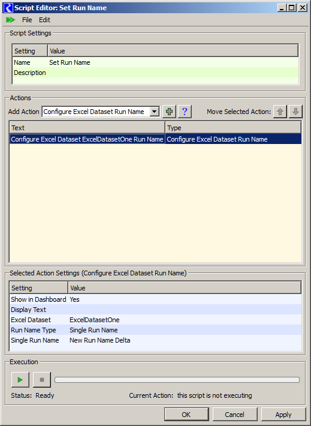Screen dimensions: 311x426
Task: Toggle the Show in Dashboard Yes value
Action: 74,299
